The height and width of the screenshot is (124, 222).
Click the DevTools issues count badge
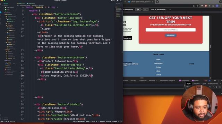tap(210, 81)
